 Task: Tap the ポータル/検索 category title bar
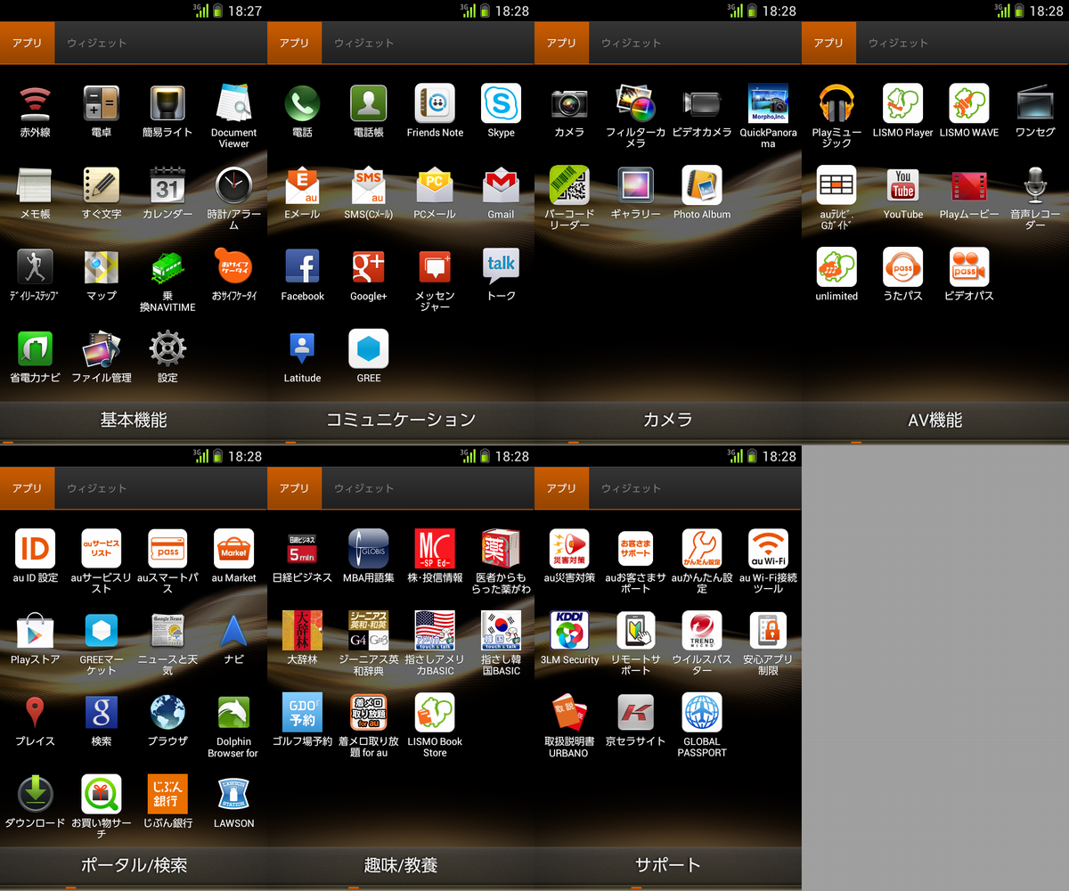[x=134, y=864]
